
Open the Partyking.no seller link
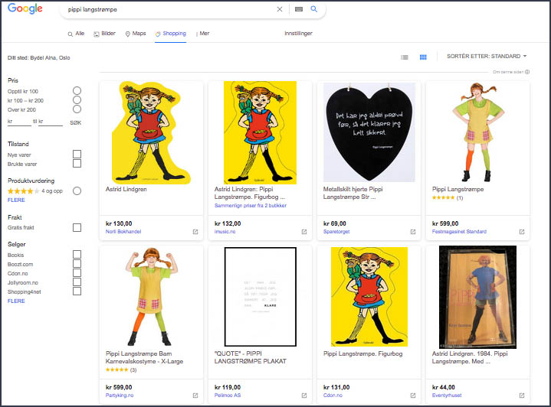[x=120, y=396]
